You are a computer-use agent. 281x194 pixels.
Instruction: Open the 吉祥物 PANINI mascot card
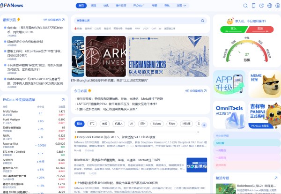[x=265, y=115]
